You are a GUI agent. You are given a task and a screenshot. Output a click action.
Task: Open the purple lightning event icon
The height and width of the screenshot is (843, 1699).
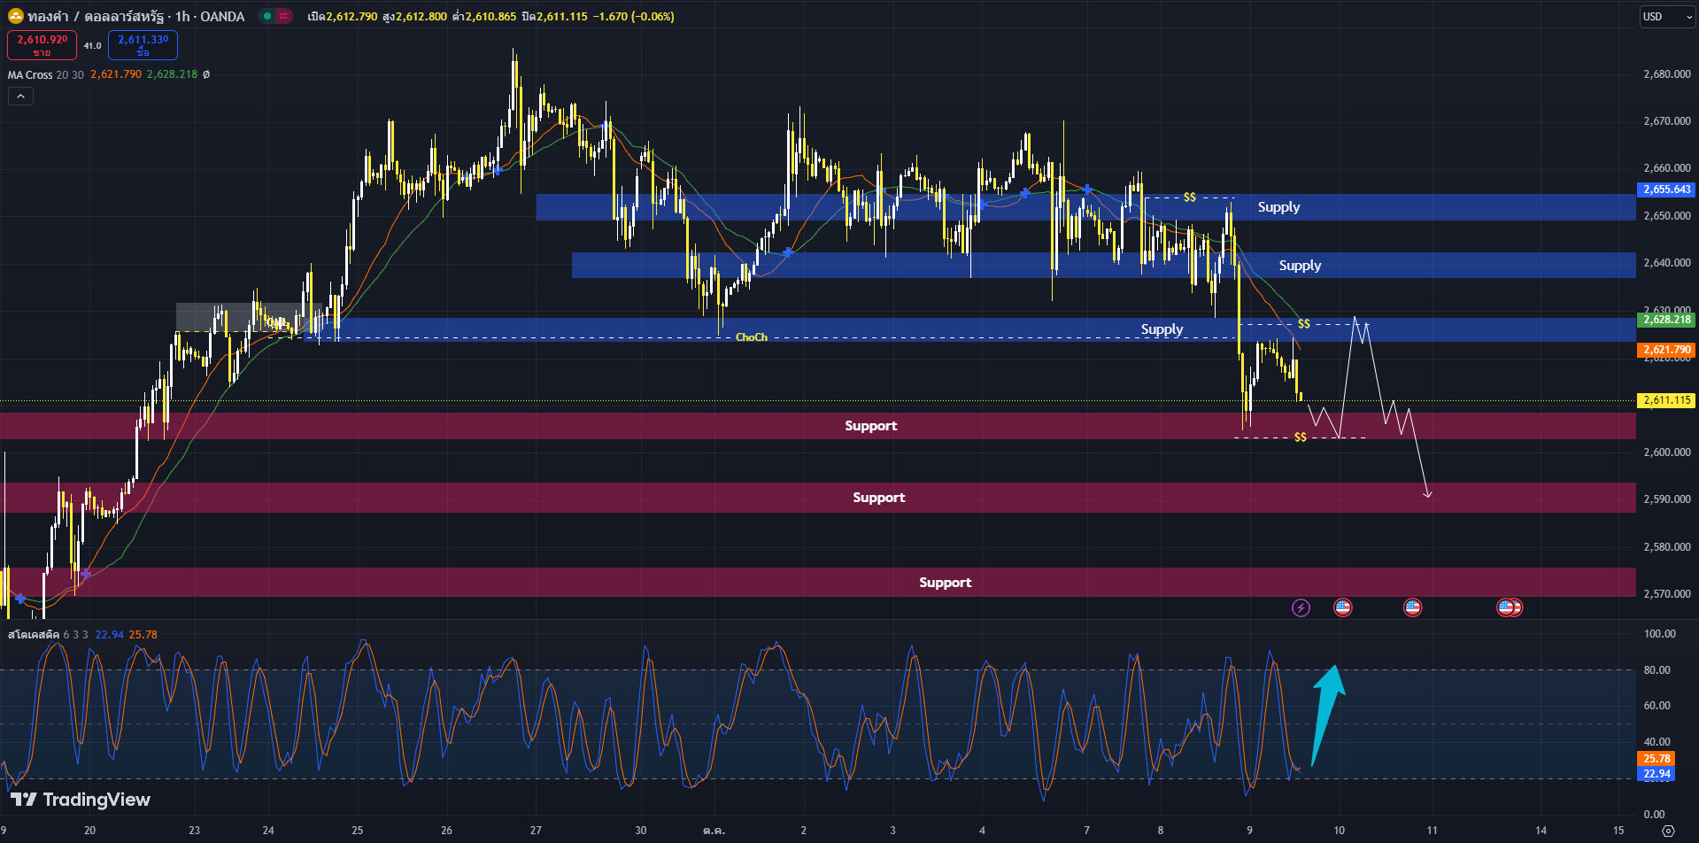click(1301, 607)
